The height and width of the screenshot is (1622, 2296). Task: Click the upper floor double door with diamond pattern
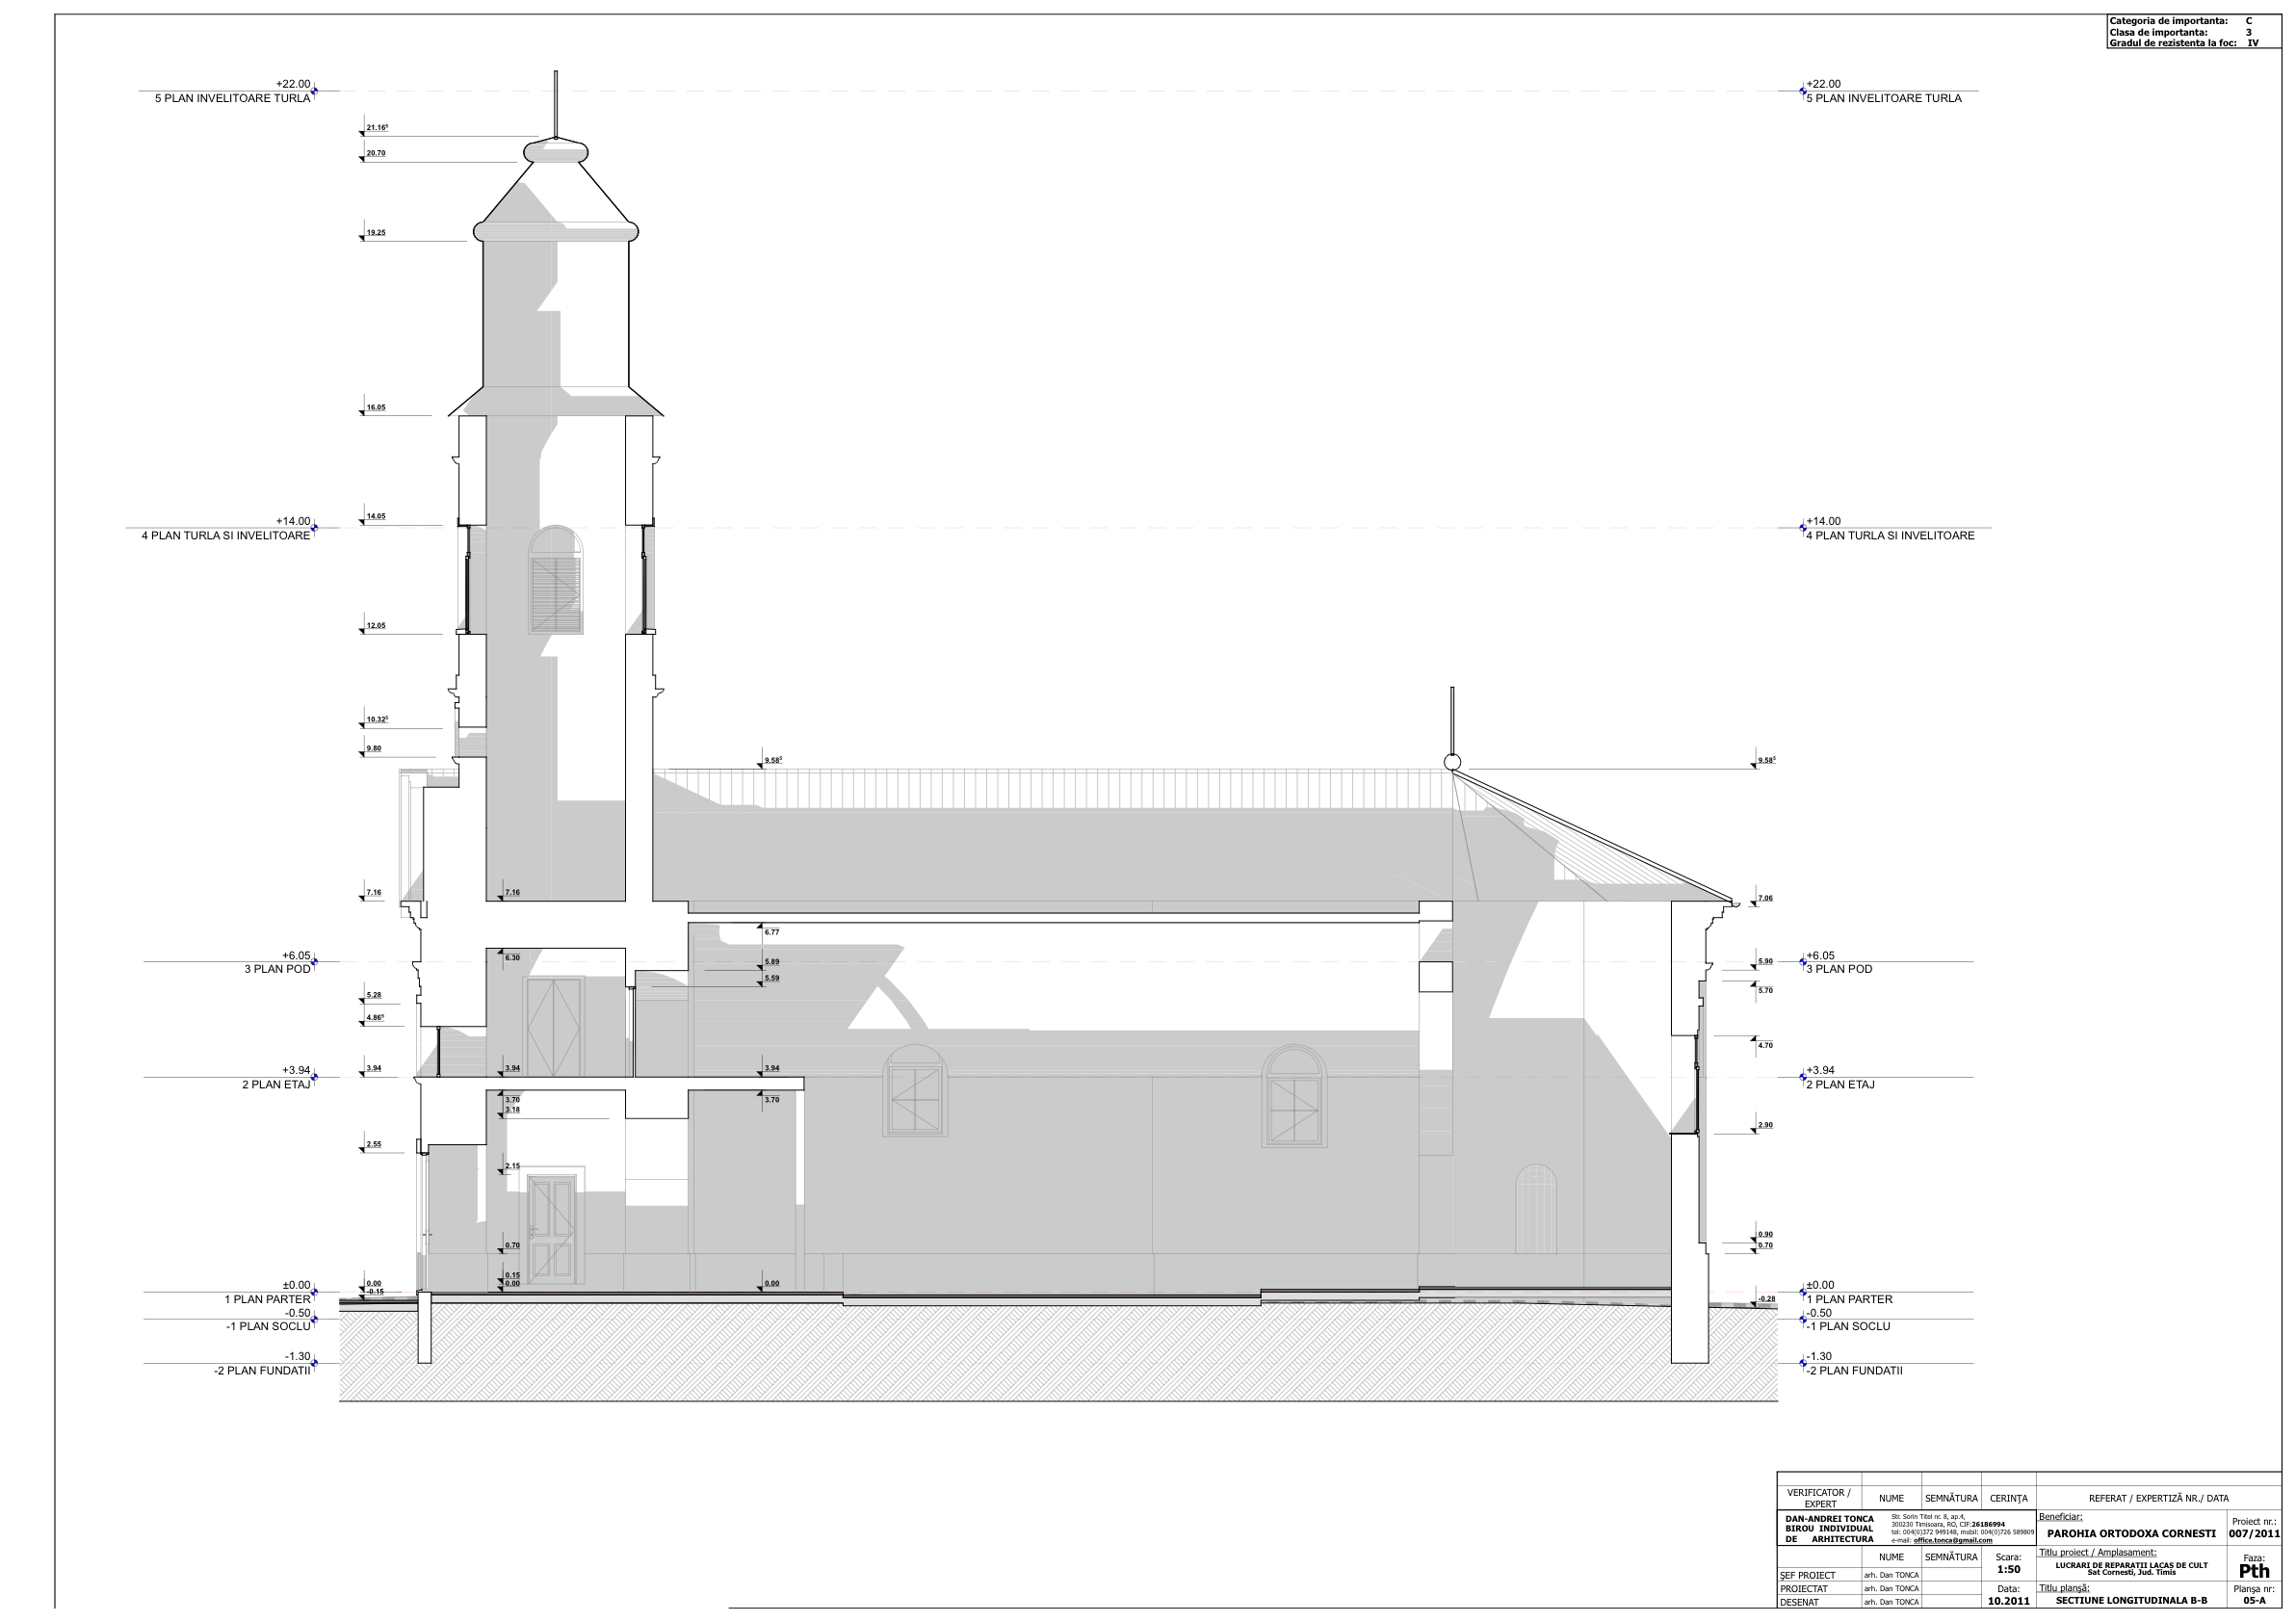coord(554,1027)
